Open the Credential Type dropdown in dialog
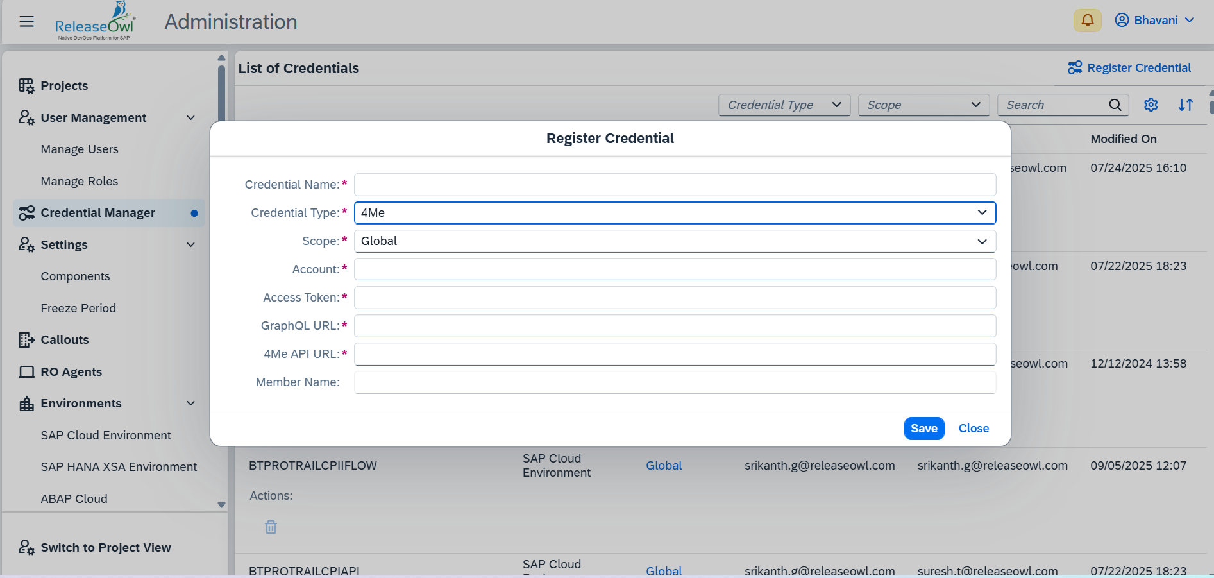This screenshot has height=578, width=1214. [x=674, y=213]
